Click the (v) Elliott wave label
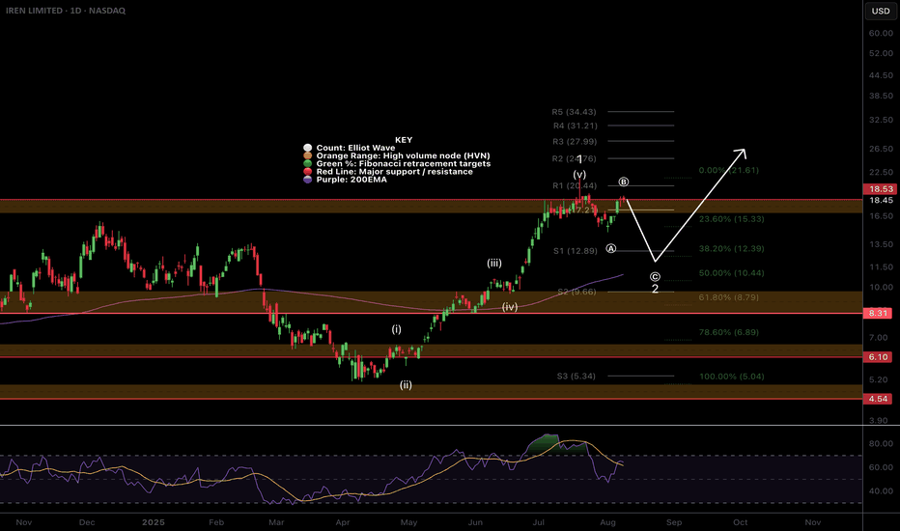Image resolution: width=900 pixels, height=531 pixels. pos(579,174)
